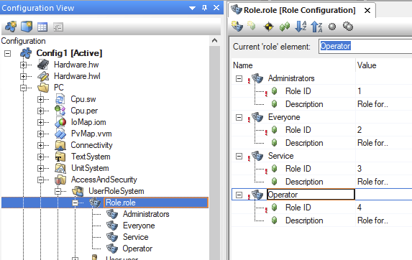Collapse the UserRoleSystem node

tap(58, 191)
